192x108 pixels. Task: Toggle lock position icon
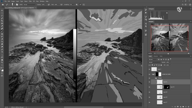(x=157, y=65)
